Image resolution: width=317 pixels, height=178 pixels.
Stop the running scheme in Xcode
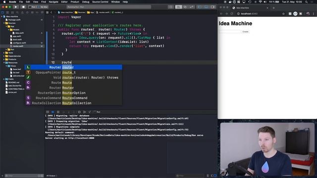click(23, 7)
